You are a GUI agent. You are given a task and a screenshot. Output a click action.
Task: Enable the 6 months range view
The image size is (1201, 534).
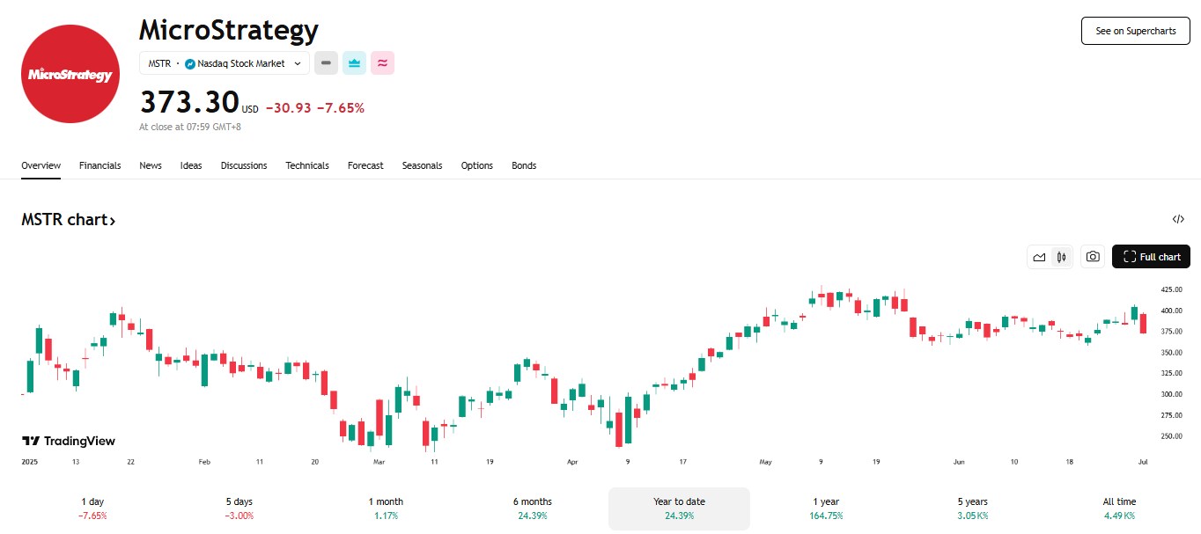pyautogui.click(x=532, y=508)
